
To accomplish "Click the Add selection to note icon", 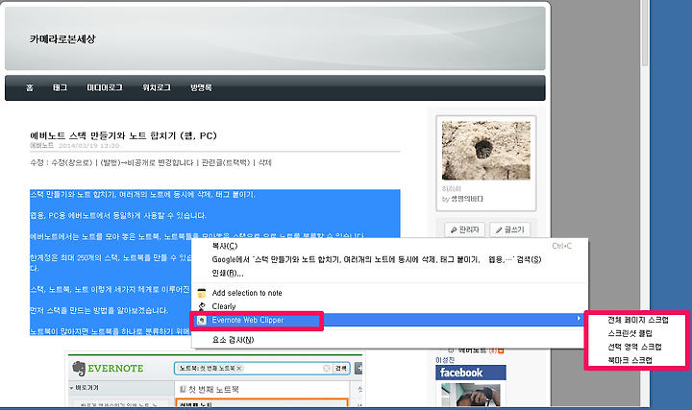I will (202, 293).
